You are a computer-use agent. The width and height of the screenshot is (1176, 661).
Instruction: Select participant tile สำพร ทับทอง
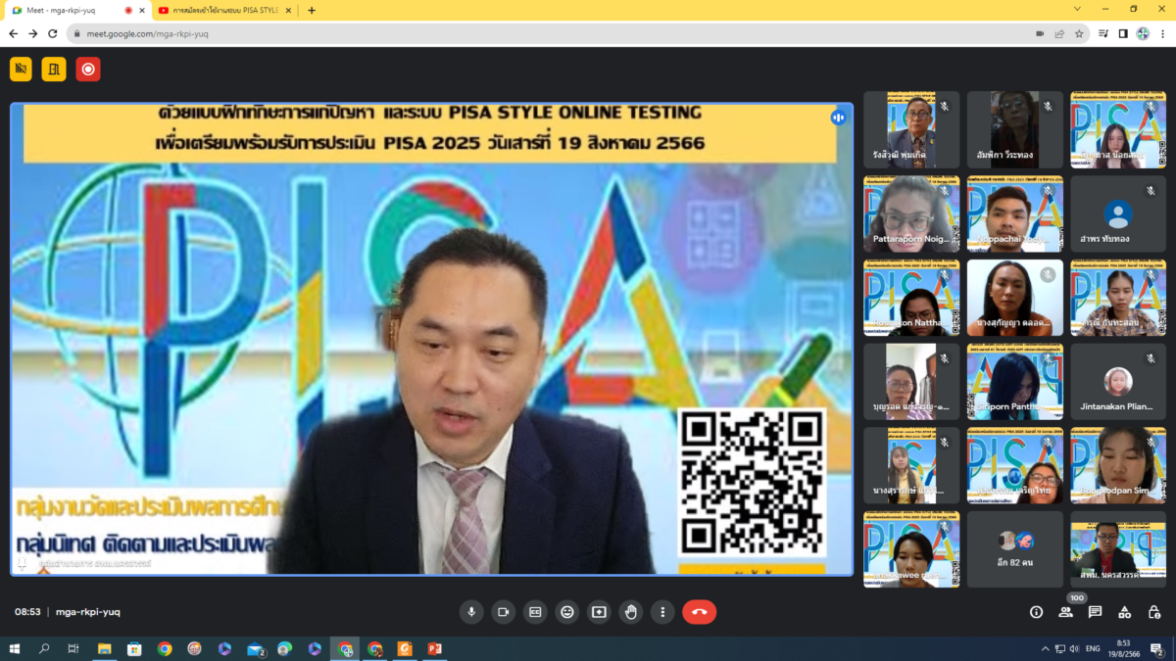click(1118, 214)
